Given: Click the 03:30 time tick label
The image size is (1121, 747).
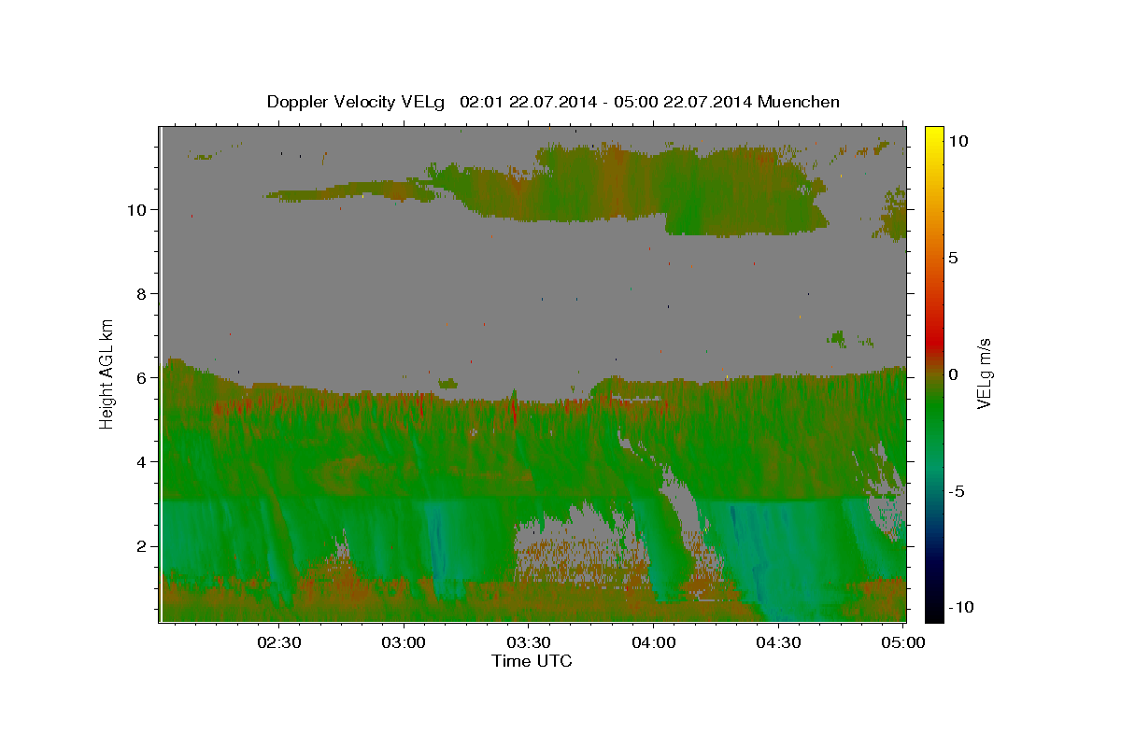Looking at the screenshot, I should pyautogui.click(x=529, y=642).
